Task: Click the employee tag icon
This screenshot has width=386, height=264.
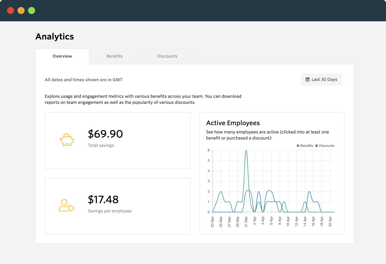Action: [x=66, y=206]
